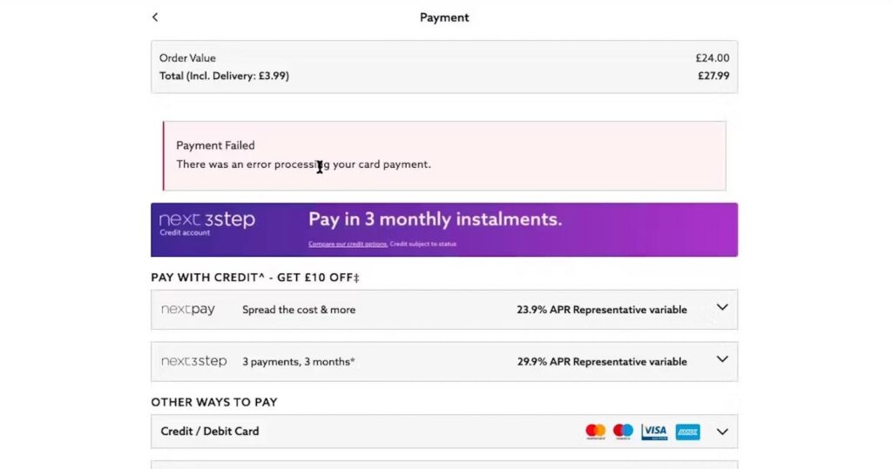Select 'Spread the cost & more' option
The width and height of the screenshot is (892, 469).
click(x=299, y=310)
